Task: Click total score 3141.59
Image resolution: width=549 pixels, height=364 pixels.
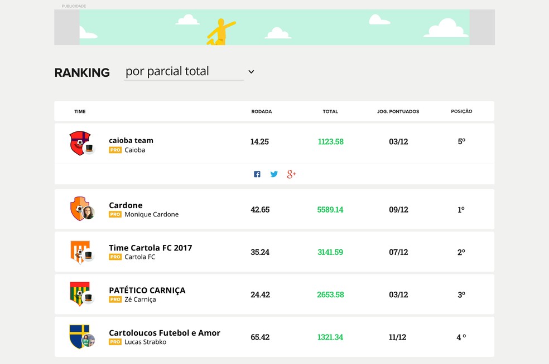Action: (330, 252)
